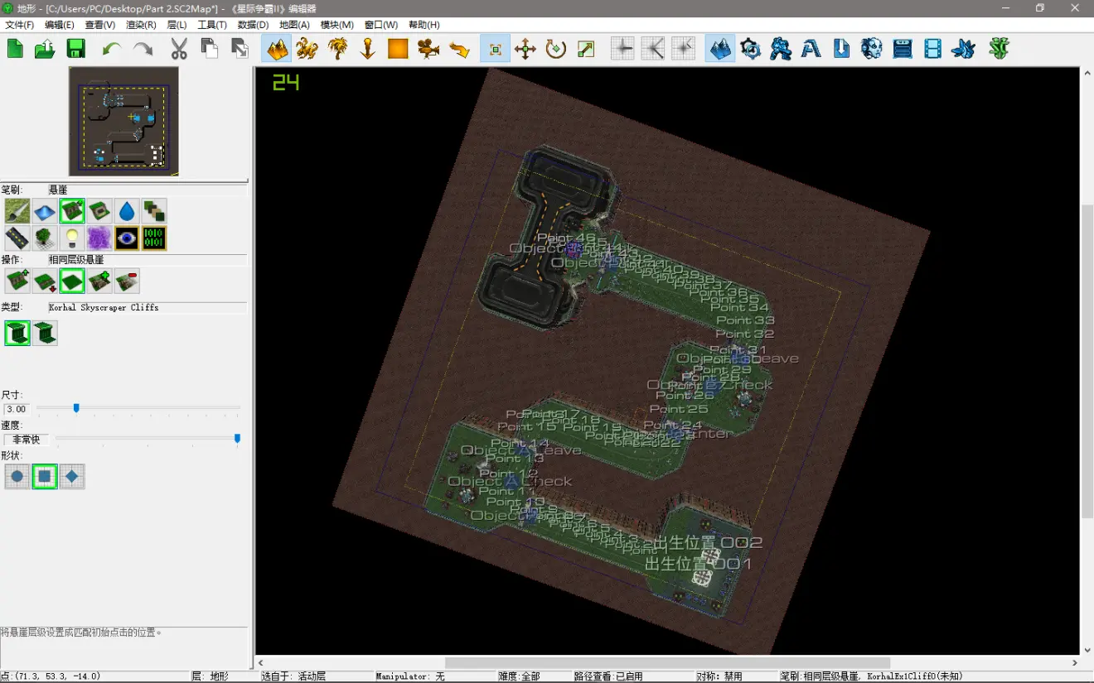Toggle the same-level cliff operation

(72, 281)
